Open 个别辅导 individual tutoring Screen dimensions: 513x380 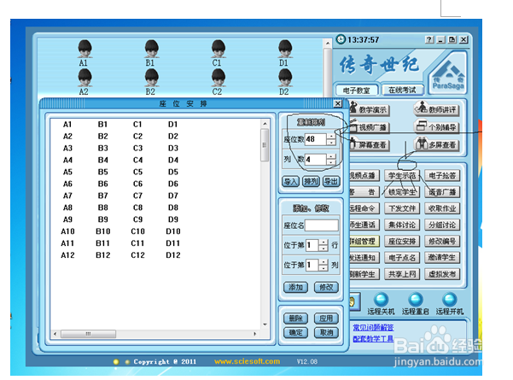coord(436,126)
